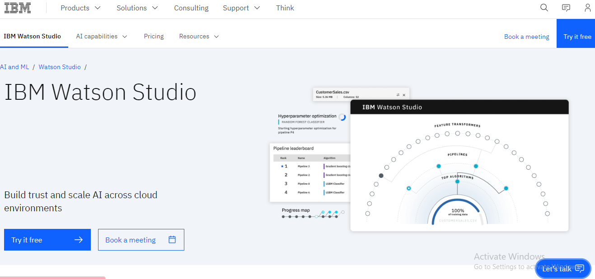Click the blue Try it free header button
The width and height of the screenshot is (595, 279).
(576, 33)
